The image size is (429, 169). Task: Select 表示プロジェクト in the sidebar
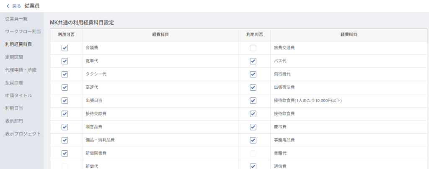coord(23,134)
